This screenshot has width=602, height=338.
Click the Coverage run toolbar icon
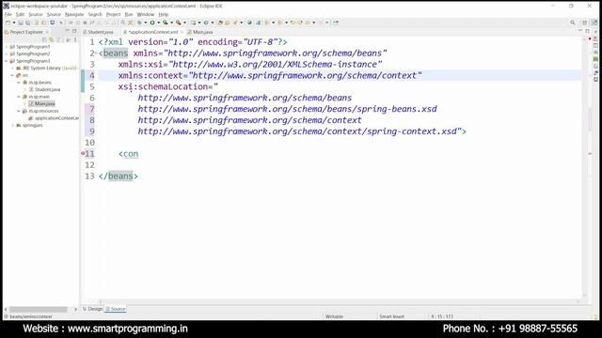pyautogui.click(x=166, y=23)
